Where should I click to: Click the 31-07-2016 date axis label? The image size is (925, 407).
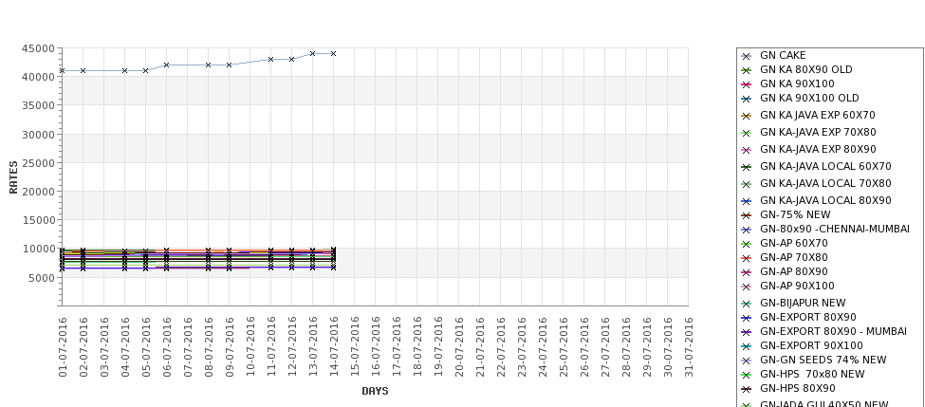(689, 347)
